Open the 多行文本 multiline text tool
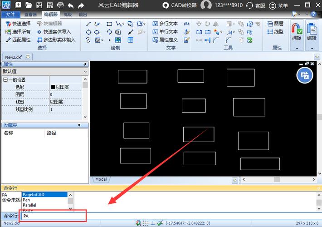Screen dimensions: 322x227 coord(165,24)
